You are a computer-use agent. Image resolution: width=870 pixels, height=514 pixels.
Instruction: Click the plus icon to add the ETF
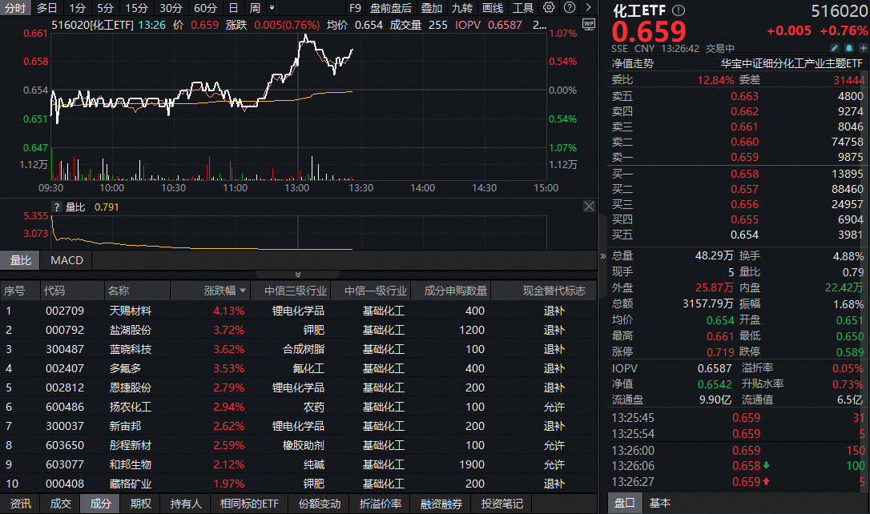pos(864,48)
